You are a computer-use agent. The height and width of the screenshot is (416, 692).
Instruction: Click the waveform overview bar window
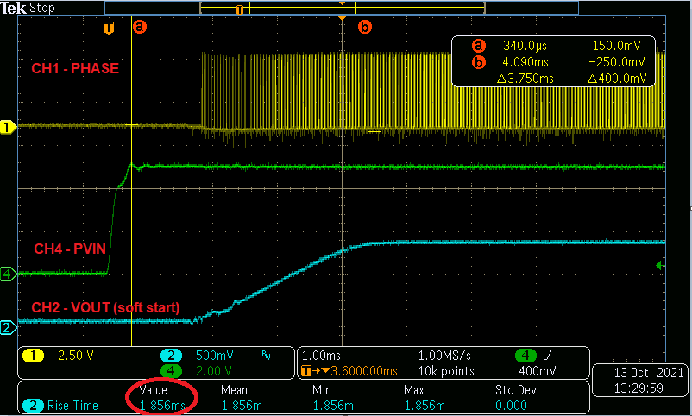point(343,8)
